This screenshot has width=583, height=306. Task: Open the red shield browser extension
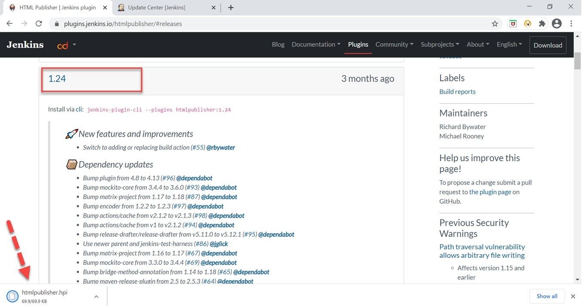click(513, 24)
